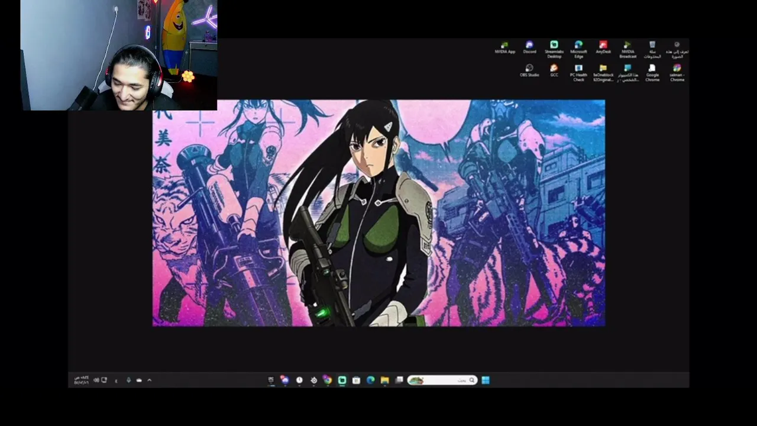This screenshot has width=757, height=426.
Task: Launch Discord from the desktop shortcut
Action: point(529,47)
